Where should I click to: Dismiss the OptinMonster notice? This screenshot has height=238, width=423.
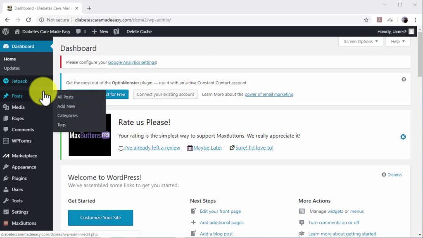click(x=404, y=79)
